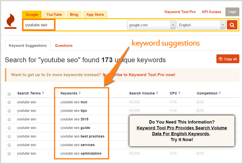Screen dimensions: 243x164
Task: Check the box for youtube seo tips row
Action: [9, 111]
